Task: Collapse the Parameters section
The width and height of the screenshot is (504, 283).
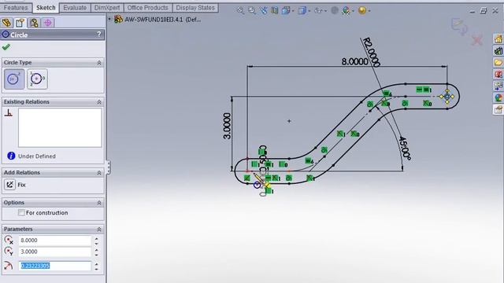Action: (99, 230)
